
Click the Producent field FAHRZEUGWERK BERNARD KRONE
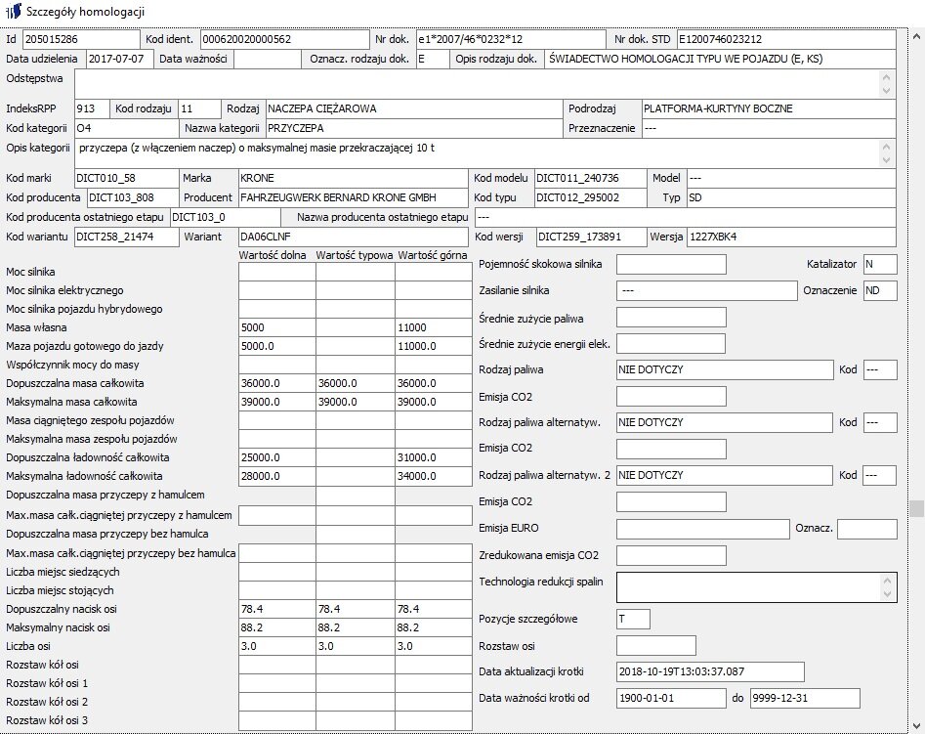tap(353, 197)
